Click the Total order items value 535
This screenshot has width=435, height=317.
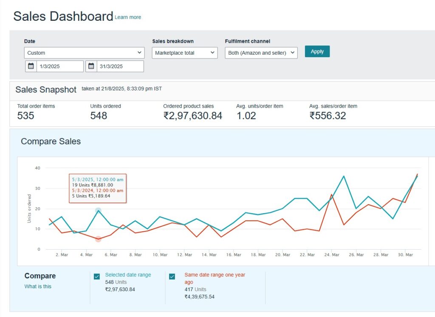tap(25, 116)
